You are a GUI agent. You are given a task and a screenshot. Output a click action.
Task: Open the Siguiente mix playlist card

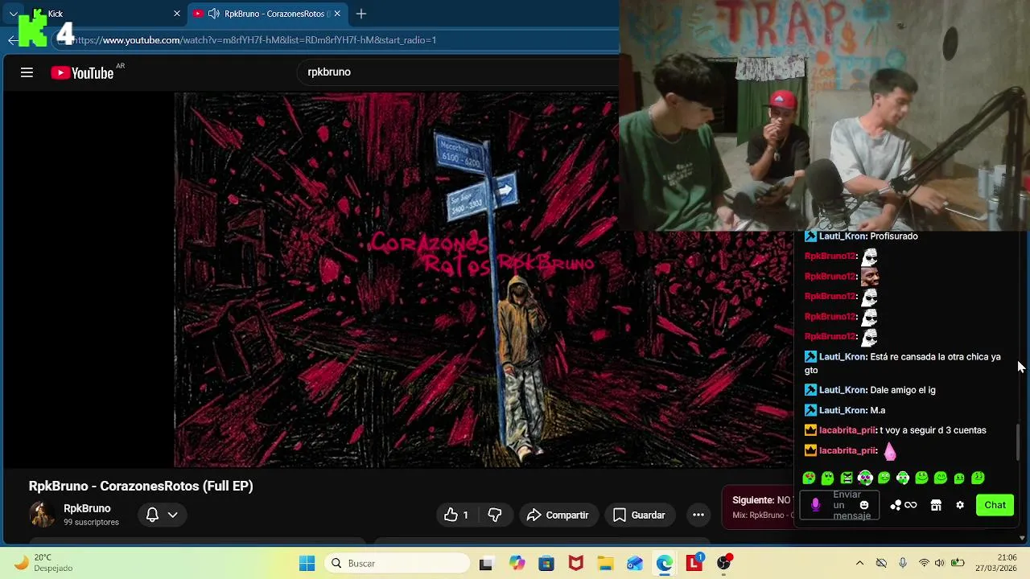[x=758, y=507]
